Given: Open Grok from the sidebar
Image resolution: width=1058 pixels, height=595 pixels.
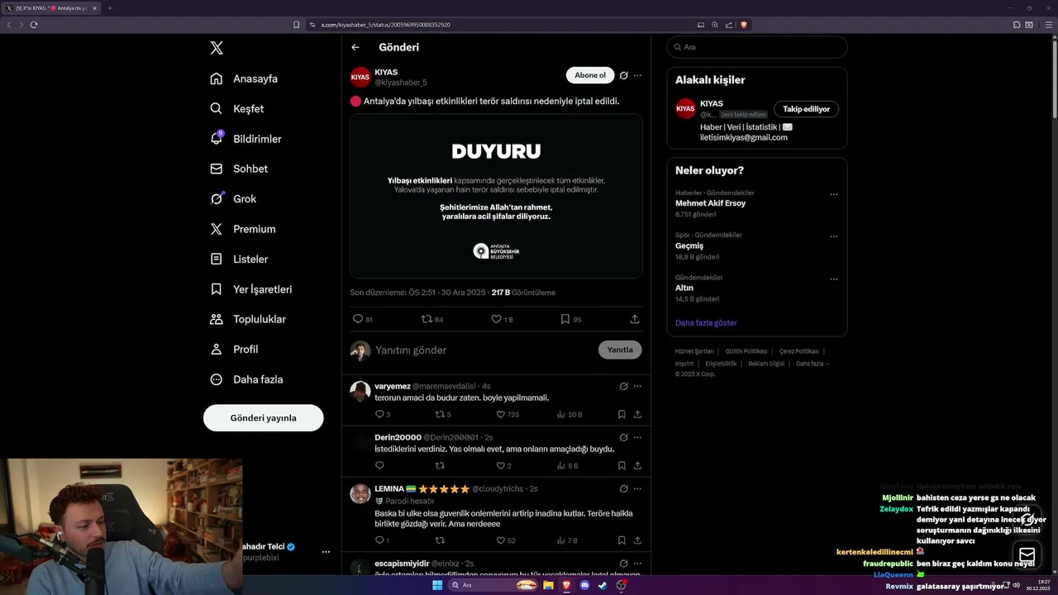Looking at the screenshot, I should [233, 198].
